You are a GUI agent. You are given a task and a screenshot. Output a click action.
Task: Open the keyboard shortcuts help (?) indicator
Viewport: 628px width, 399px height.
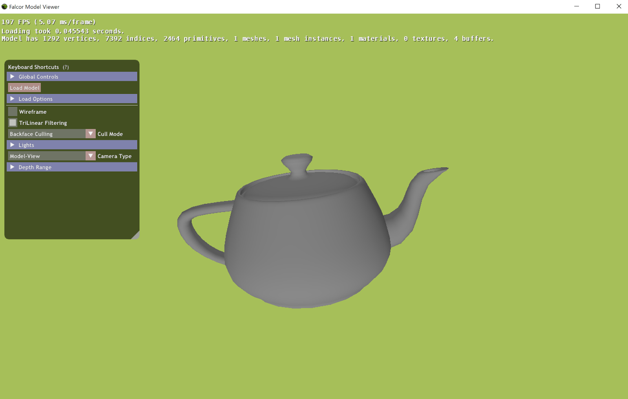[65, 67]
